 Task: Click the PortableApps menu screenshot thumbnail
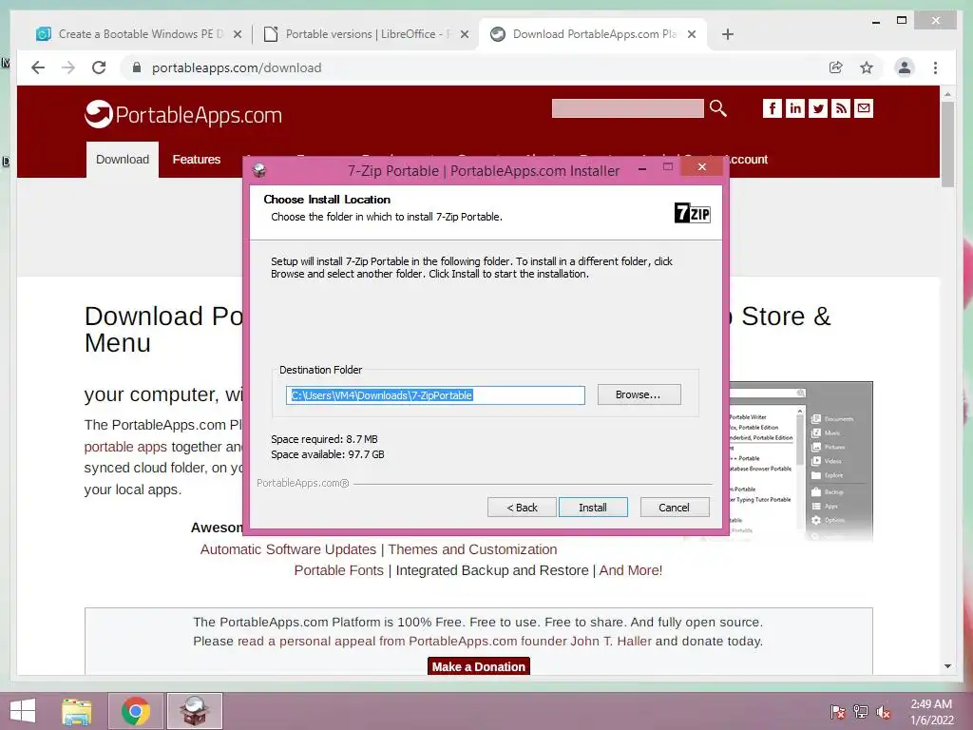(x=801, y=461)
